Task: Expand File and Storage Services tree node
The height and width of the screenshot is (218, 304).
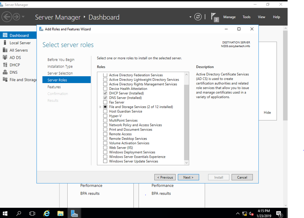Action: pyautogui.click(x=100, y=107)
